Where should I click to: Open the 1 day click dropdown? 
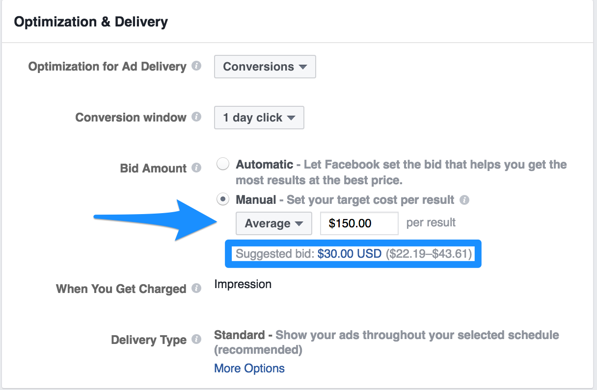tap(259, 118)
